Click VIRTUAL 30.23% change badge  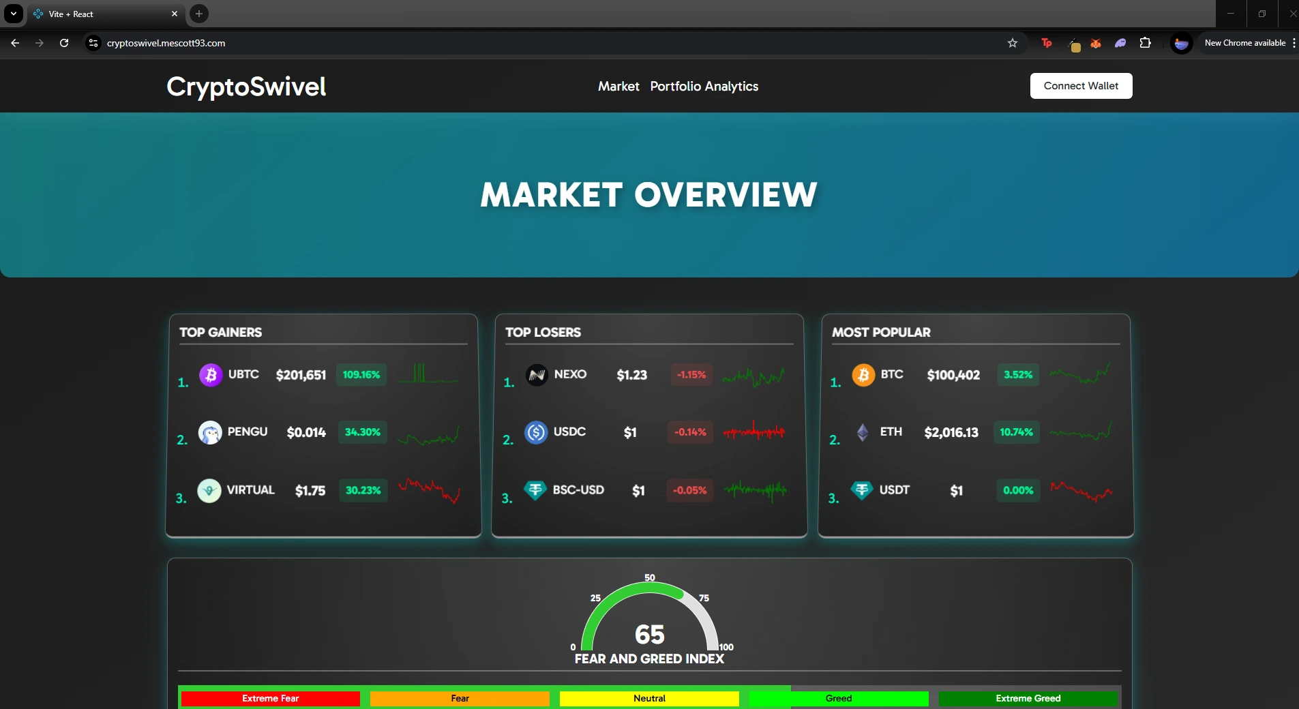click(x=363, y=490)
